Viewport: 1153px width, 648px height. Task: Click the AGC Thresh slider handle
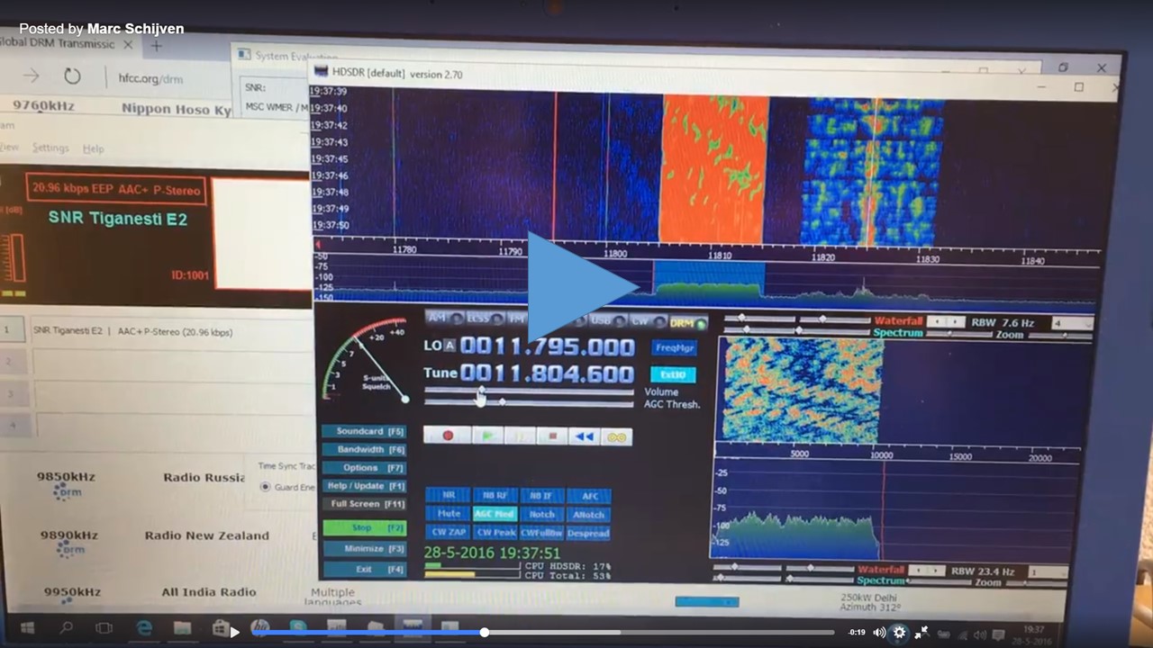point(502,401)
